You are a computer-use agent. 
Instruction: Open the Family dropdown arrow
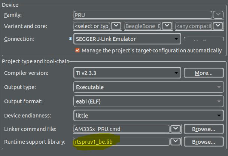coord(218,15)
